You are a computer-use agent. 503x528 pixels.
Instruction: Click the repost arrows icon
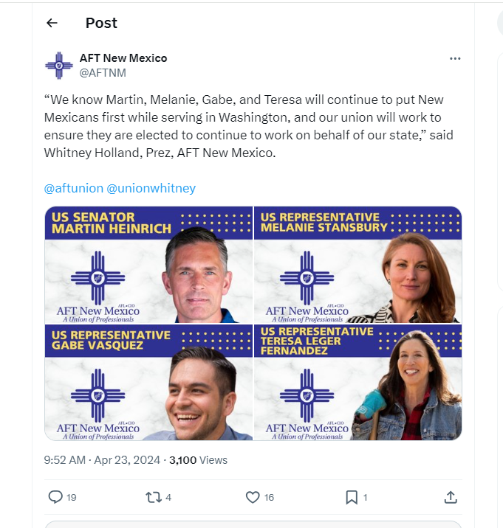pos(154,497)
